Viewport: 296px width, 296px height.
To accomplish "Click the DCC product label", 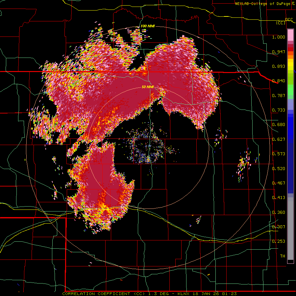I will pyautogui.click(x=289, y=20).
